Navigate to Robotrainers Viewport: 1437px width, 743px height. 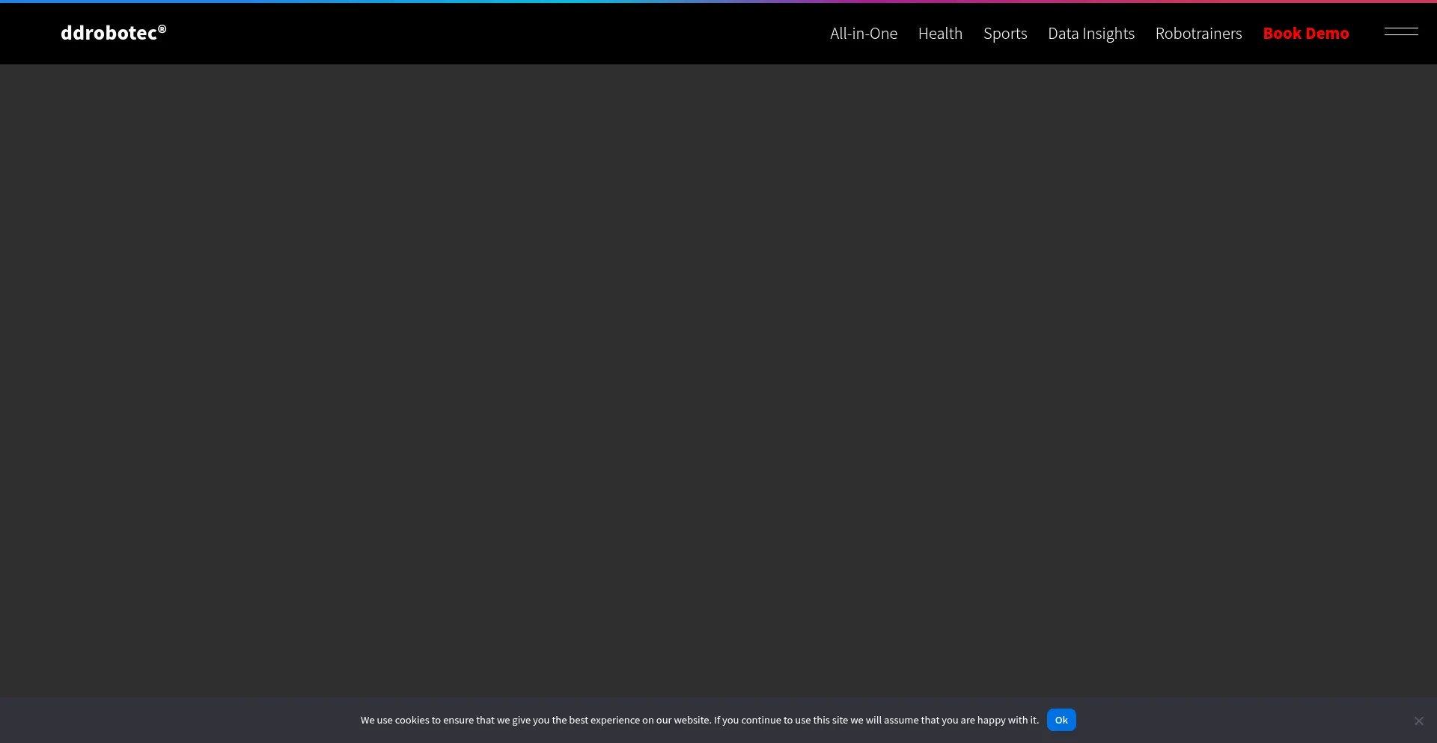(1198, 34)
